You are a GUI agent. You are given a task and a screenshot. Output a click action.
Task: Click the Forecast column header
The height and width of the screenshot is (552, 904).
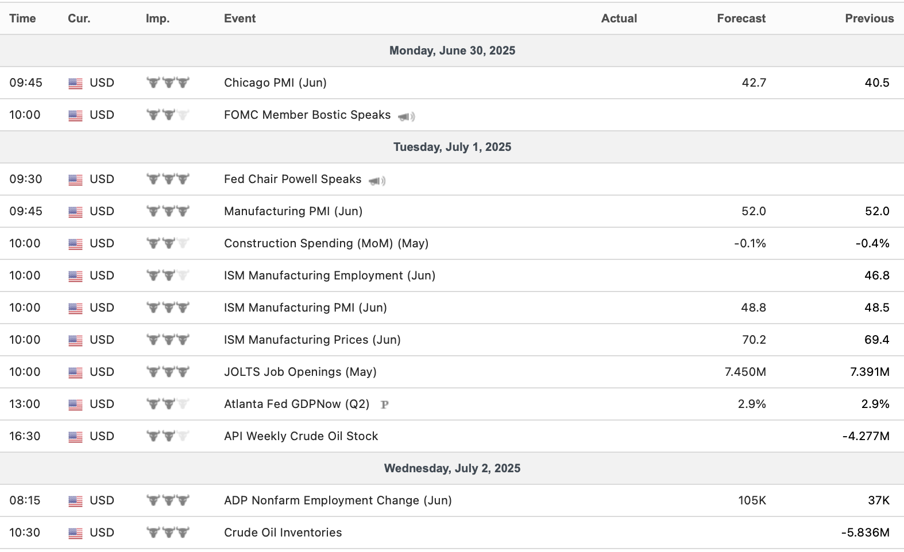click(x=741, y=18)
